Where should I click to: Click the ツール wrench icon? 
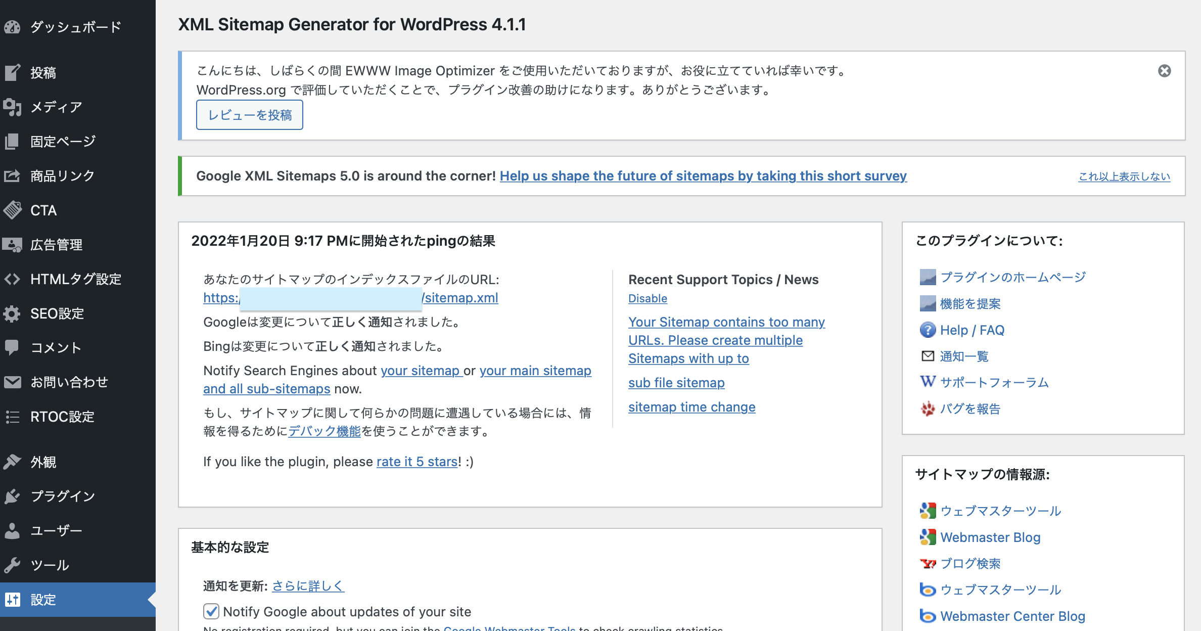[x=12, y=565]
